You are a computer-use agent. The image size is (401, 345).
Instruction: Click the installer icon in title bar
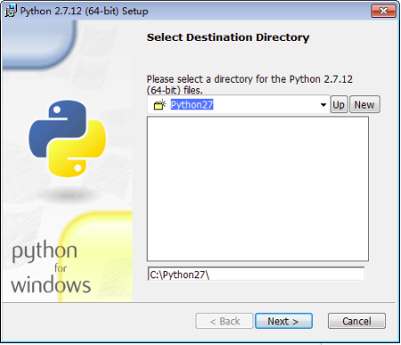point(11,11)
